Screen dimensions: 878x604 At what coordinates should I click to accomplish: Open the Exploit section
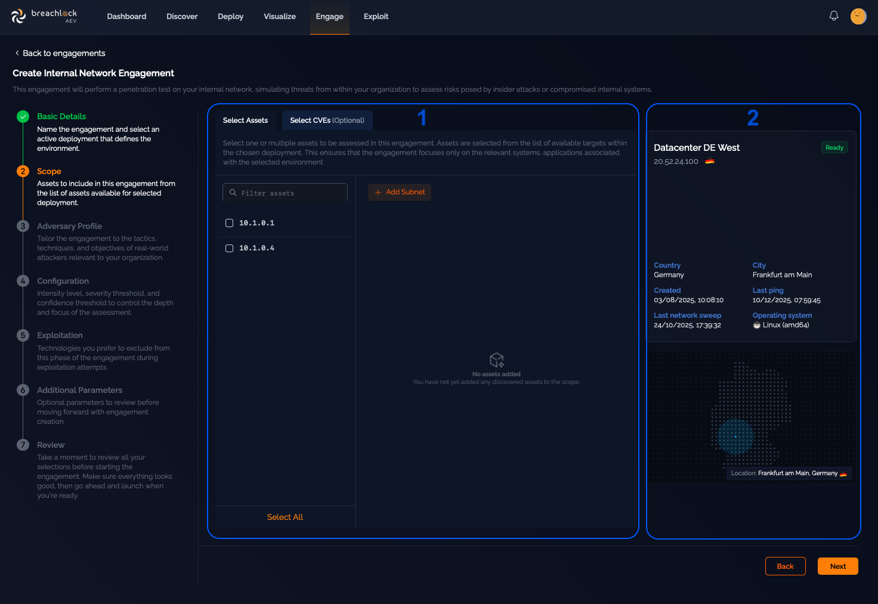coord(376,16)
